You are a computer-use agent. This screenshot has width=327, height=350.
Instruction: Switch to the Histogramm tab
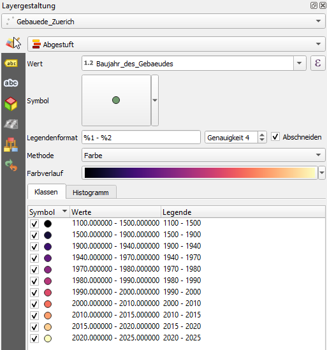point(91,193)
